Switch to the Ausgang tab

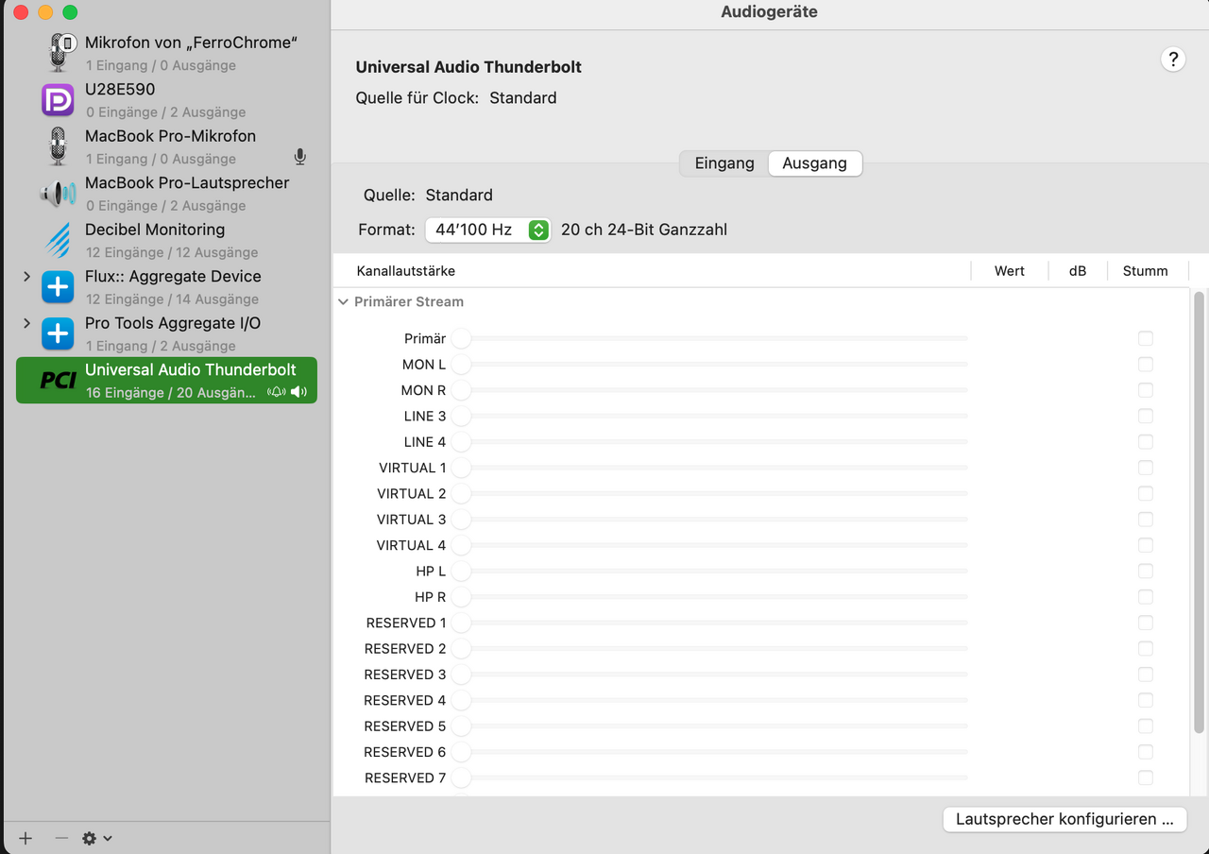pos(814,163)
